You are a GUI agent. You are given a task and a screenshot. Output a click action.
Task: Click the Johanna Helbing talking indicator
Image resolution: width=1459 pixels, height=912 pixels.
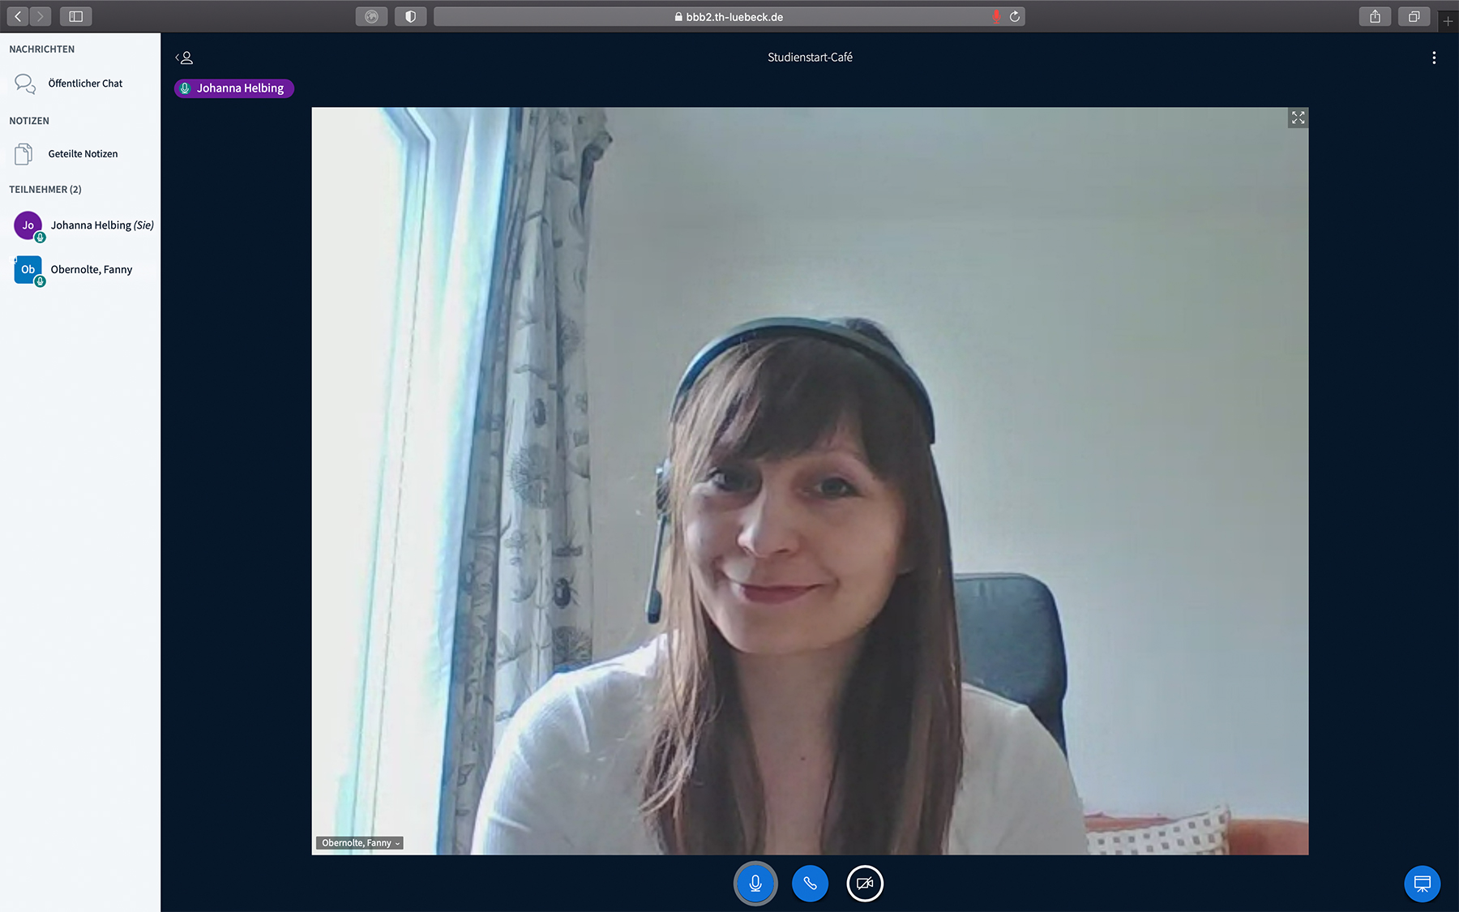coord(233,88)
